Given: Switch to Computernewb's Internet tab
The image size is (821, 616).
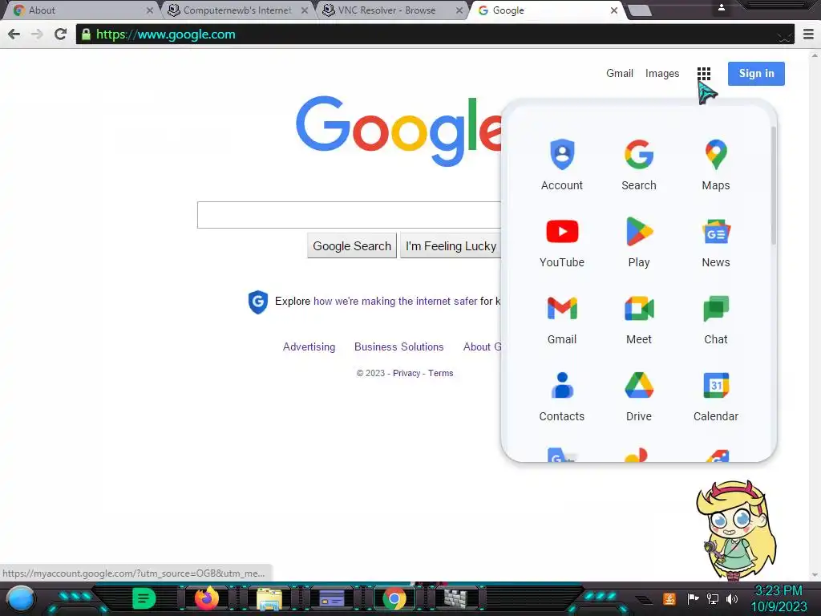Looking at the screenshot, I should point(237,10).
